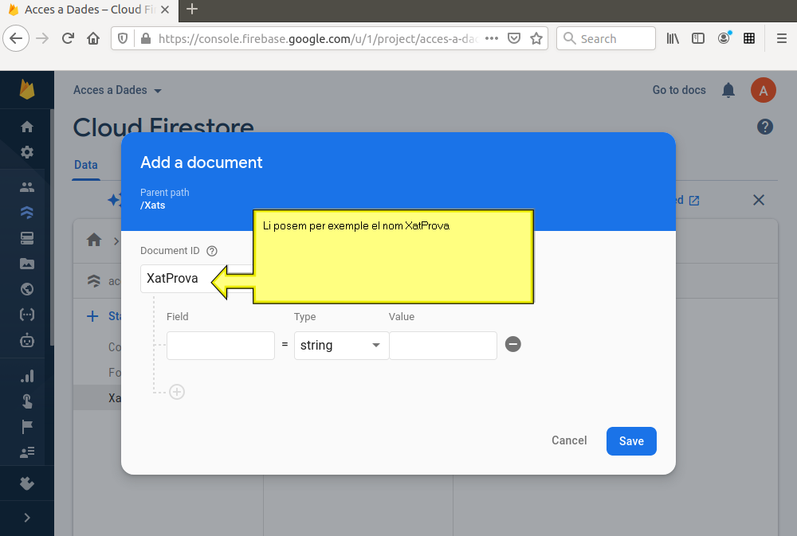
Task: Open Acces a Dades project dropdown
Action: [x=117, y=91]
